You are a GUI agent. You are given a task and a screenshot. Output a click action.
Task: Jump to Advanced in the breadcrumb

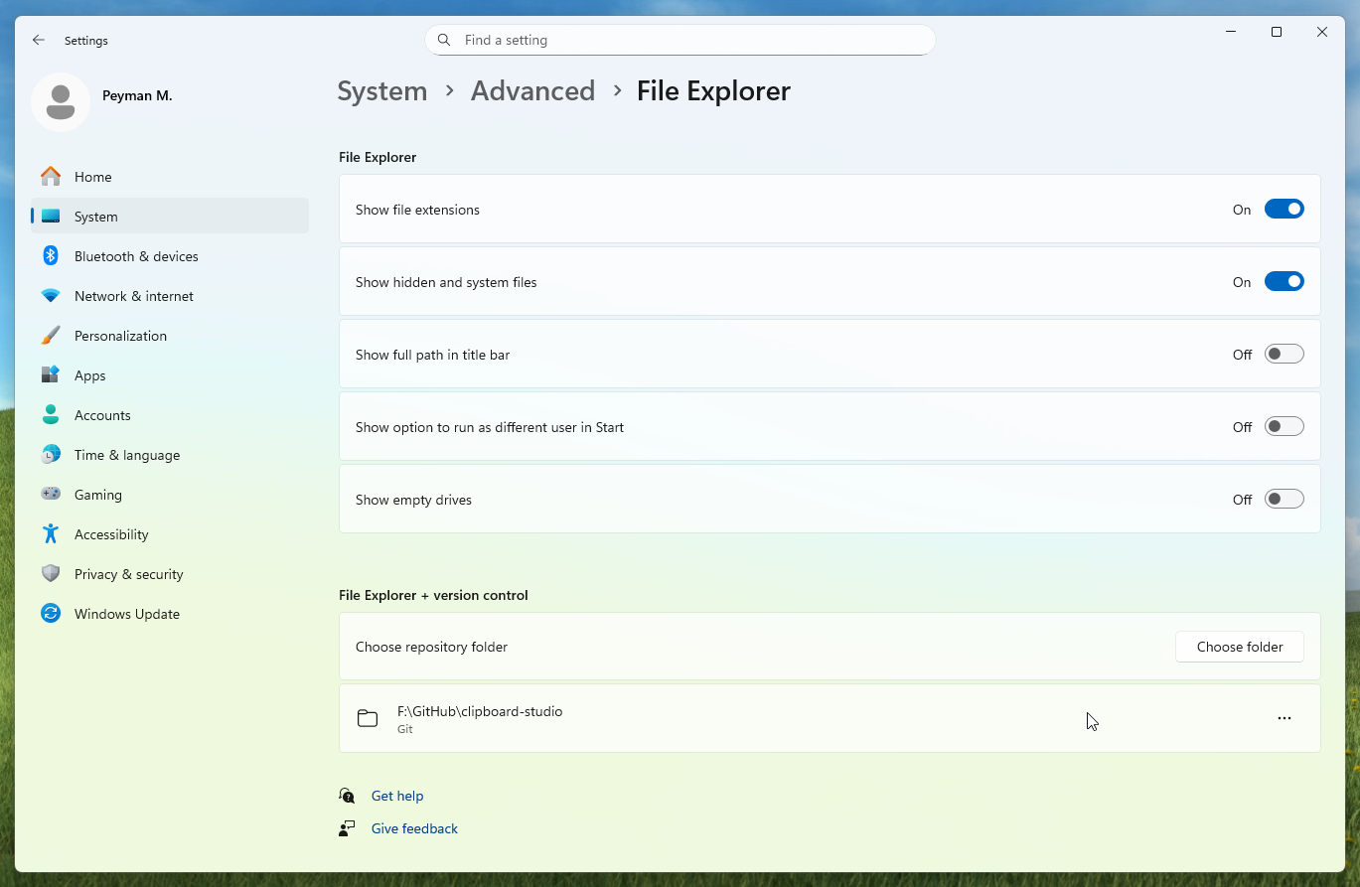tap(532, 91)
